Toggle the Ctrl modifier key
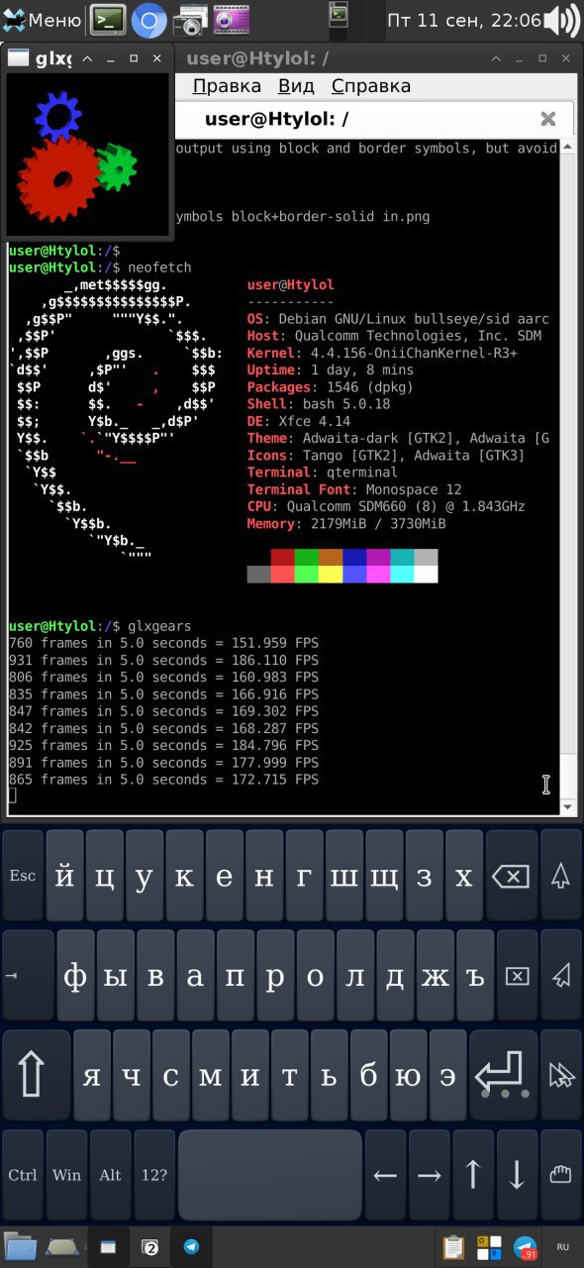Image resolution: width=584 pixels, height=1268 pixels. pyautogui.click(x=23, y=1175)
